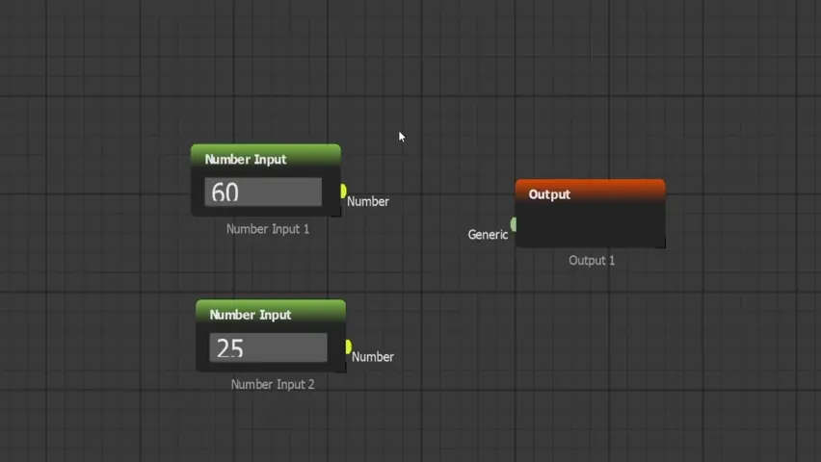
Task: Click empty grid canvas to deselect nodes
Action: [675, 385]
